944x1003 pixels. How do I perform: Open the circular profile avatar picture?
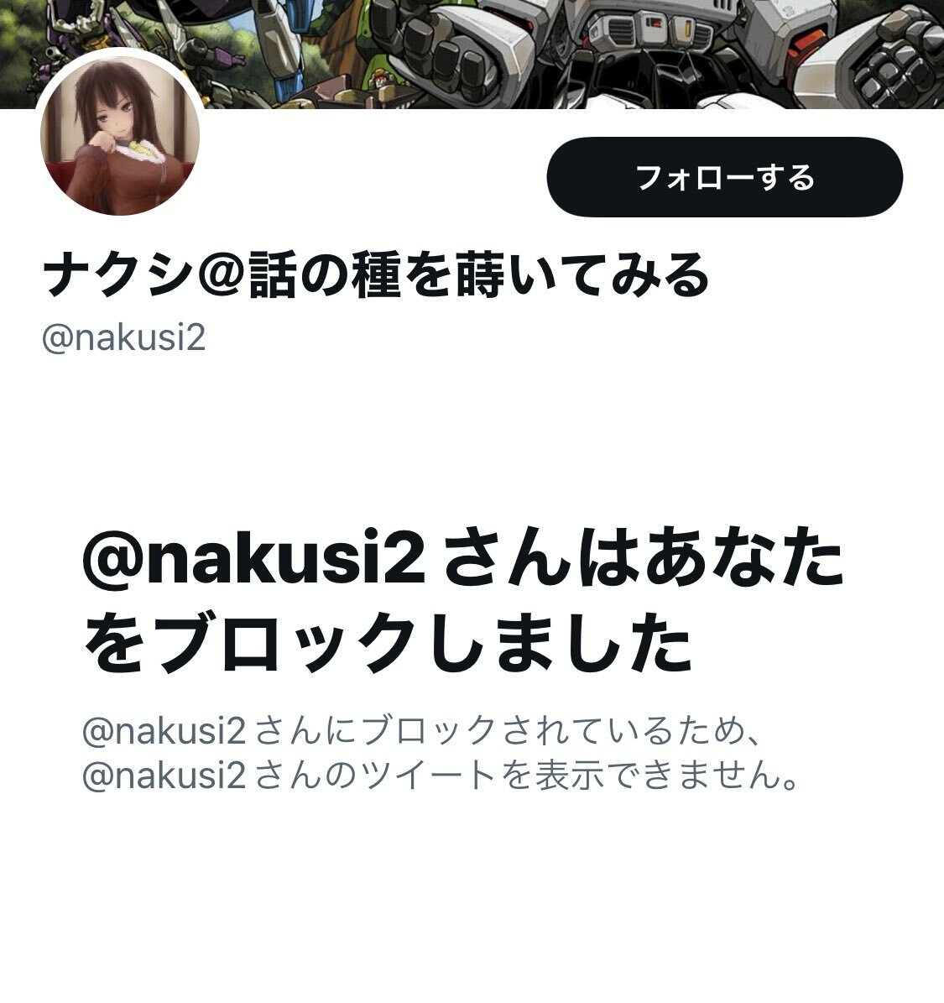(x=120, y=136)
